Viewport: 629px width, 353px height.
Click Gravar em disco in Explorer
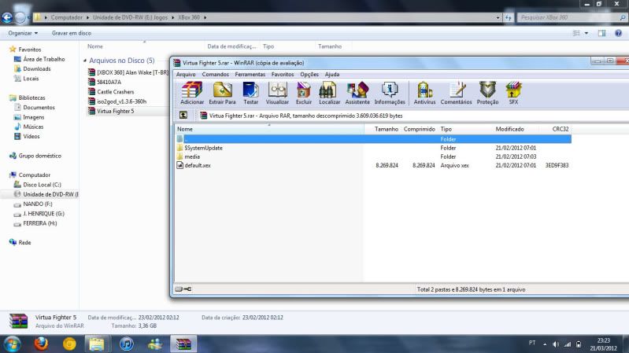(72, 33)
